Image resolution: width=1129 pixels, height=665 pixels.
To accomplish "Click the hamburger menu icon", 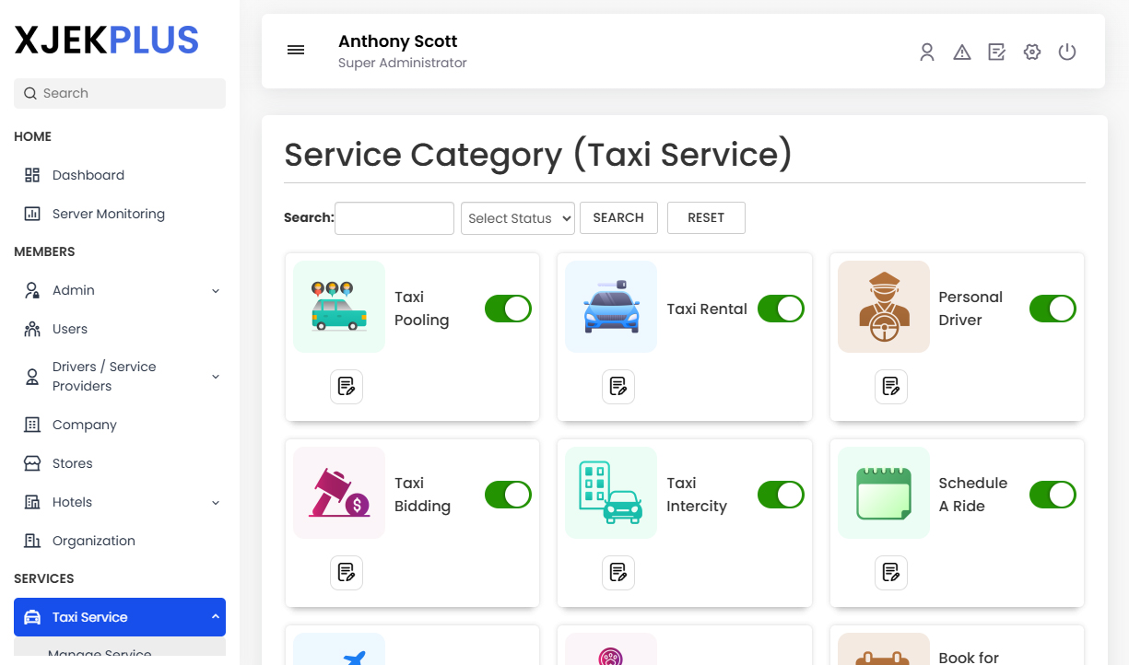I will [296, 50].
